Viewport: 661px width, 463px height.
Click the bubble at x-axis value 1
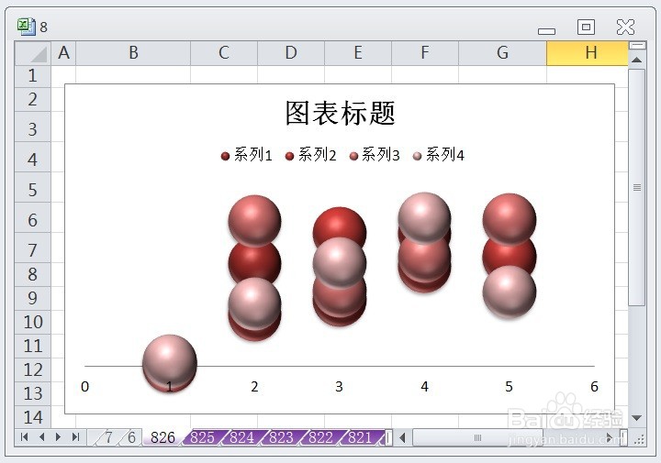[x=170, y=361]
